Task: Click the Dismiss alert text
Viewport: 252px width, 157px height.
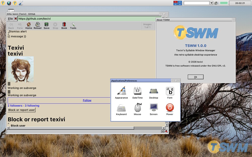Action: pyautogui.click(x=18, y=32)
